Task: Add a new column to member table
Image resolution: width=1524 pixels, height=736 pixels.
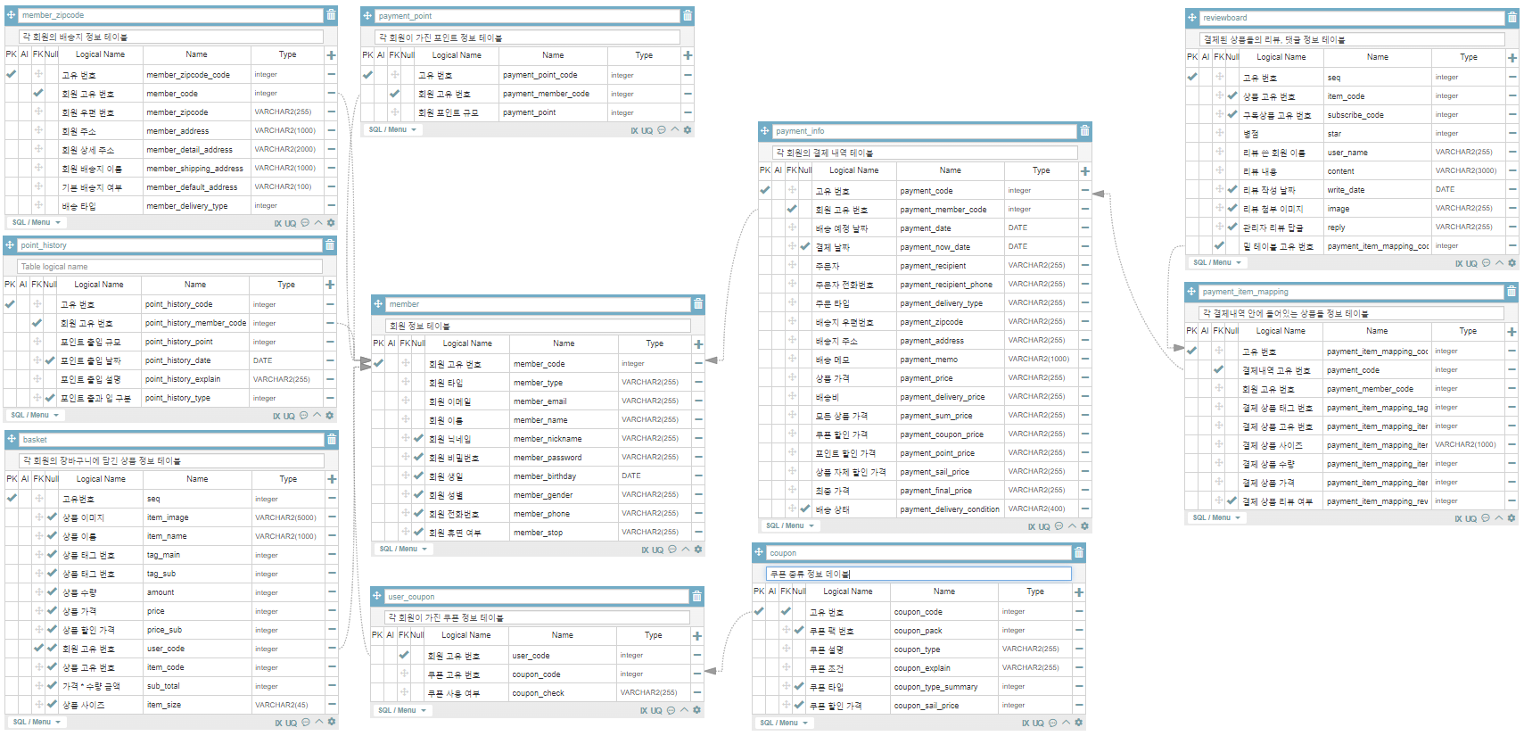Action: coord(698,344)
